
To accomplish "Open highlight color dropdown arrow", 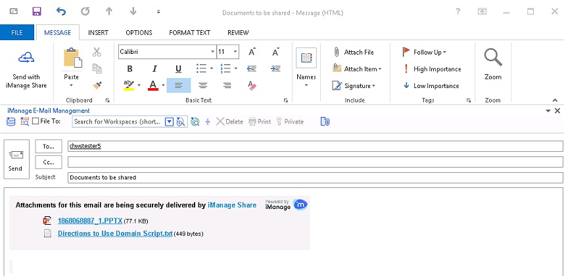I will tap(139, 85).
